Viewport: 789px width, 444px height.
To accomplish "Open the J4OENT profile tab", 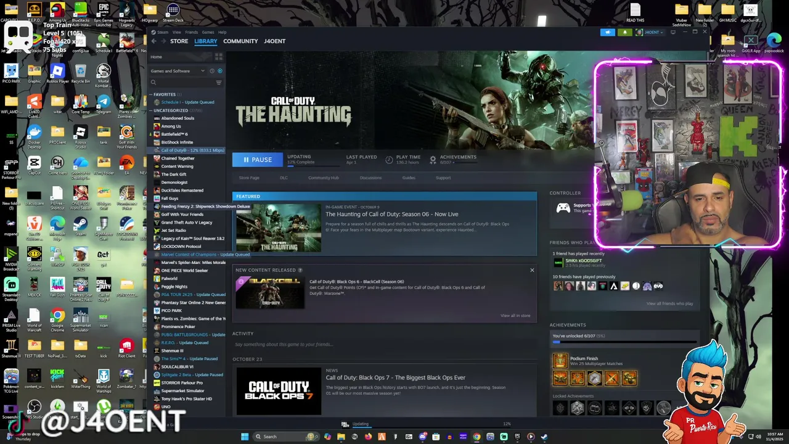I will (275, 41).
